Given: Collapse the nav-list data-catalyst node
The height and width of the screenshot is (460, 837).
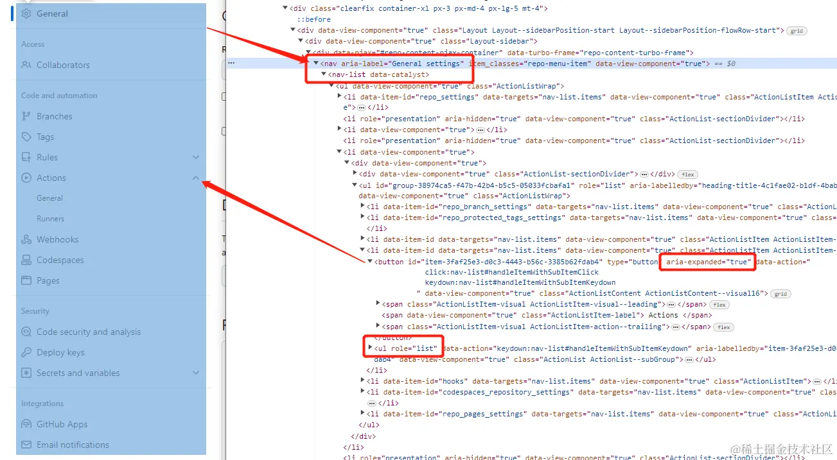Looking at the screenshot, I should 324,74.
